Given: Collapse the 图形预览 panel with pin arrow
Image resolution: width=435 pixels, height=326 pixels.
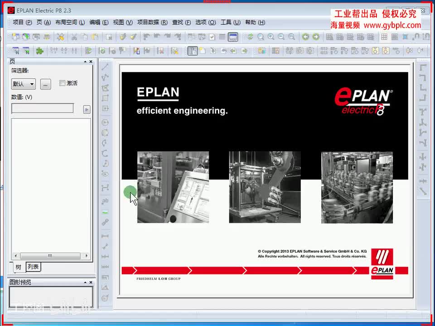Looking at the screenshot, I should 85,282.
